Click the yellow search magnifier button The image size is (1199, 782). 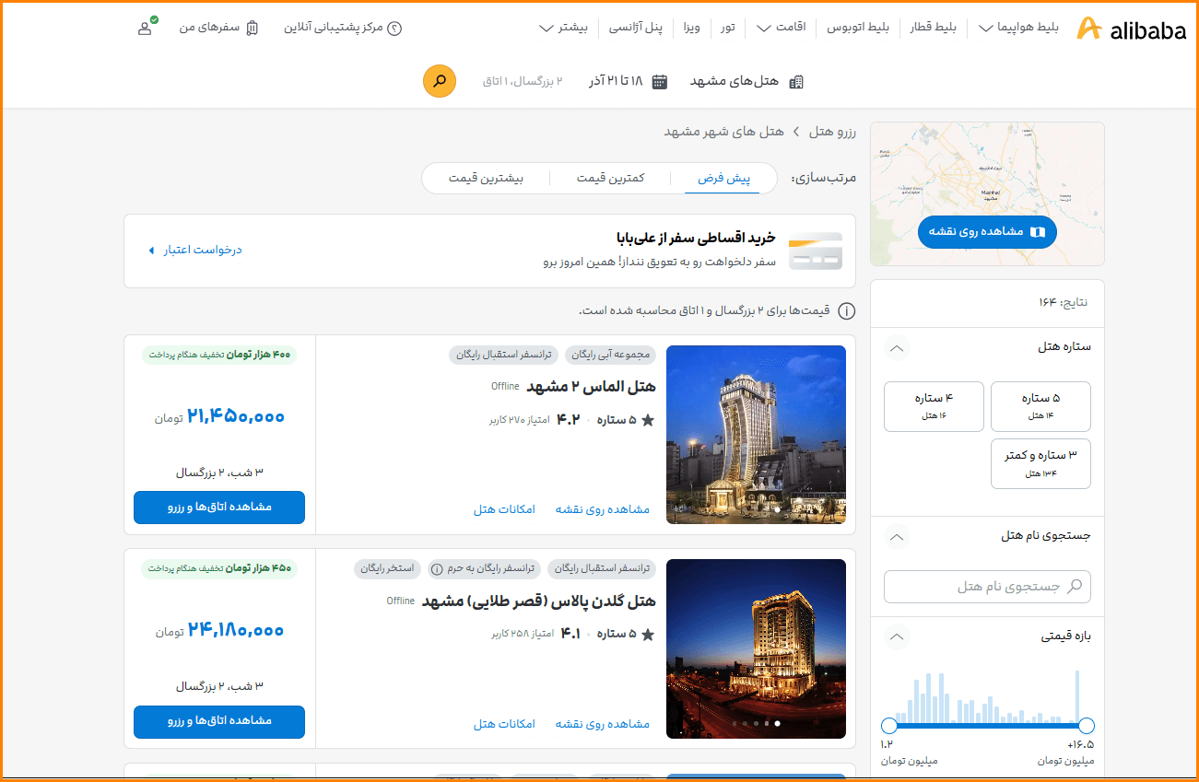(440, 81)
